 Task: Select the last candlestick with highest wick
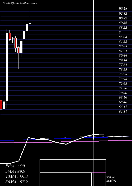point(30,19)
